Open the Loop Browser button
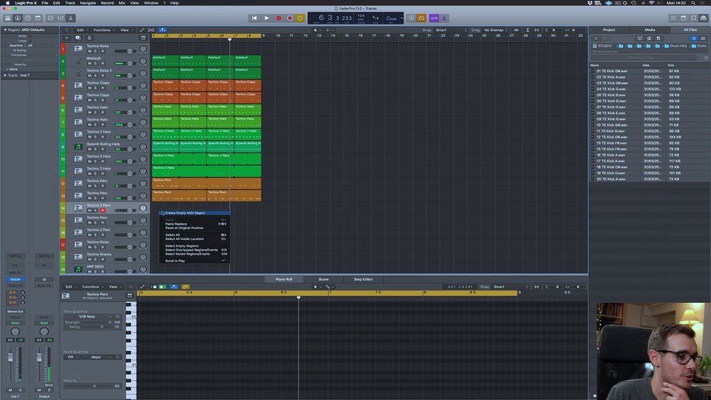 point(694,18)
